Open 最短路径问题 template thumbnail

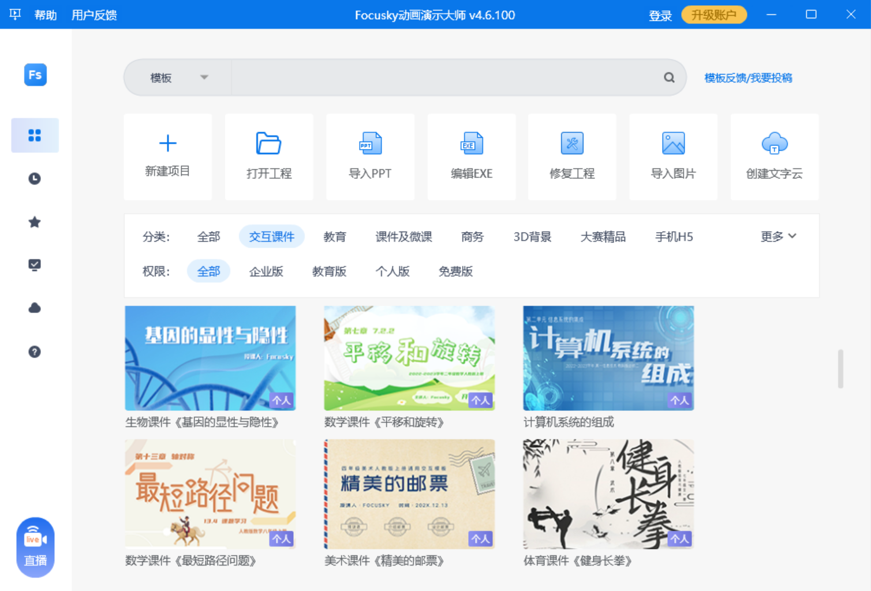[210, 494]
